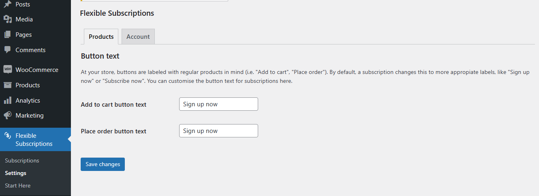Click the Pages icon in sidebar

pyautogui.click(x=7, y=35)
